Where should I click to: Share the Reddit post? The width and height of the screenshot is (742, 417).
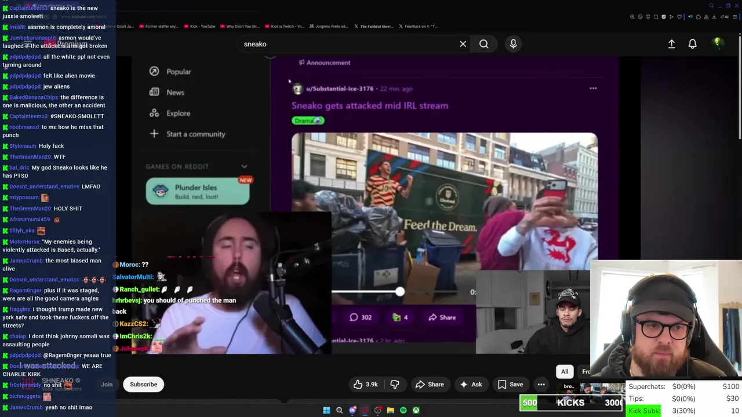(442, 317)
